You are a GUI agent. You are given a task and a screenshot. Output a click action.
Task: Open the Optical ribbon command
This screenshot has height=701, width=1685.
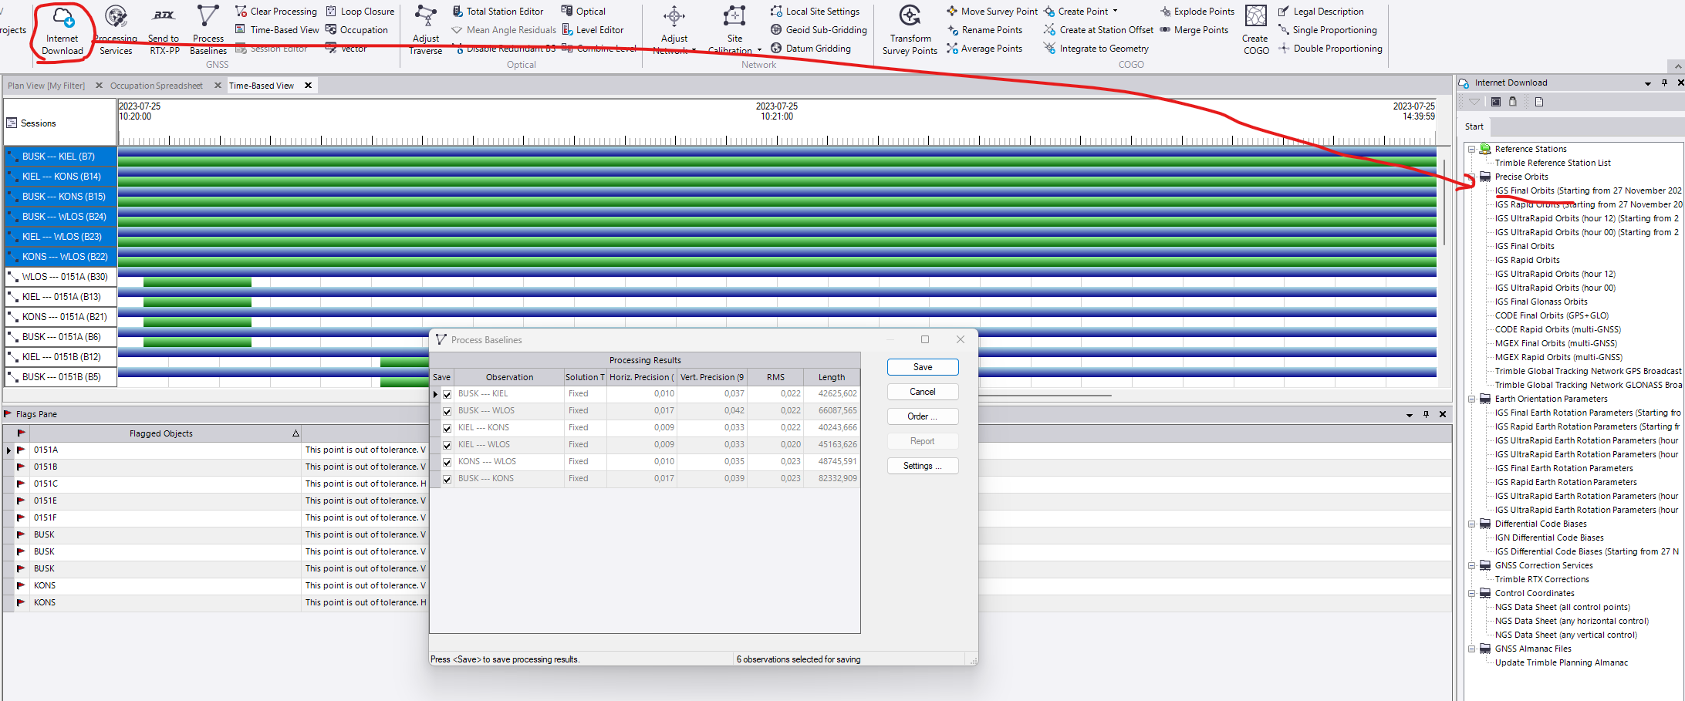584,12
